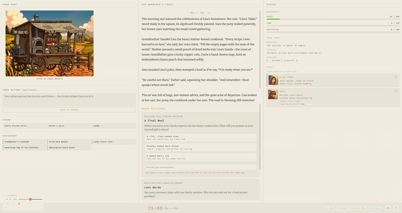Expand Sara's staff card arrow
This screenshot has height=213, width=402.
396,91
